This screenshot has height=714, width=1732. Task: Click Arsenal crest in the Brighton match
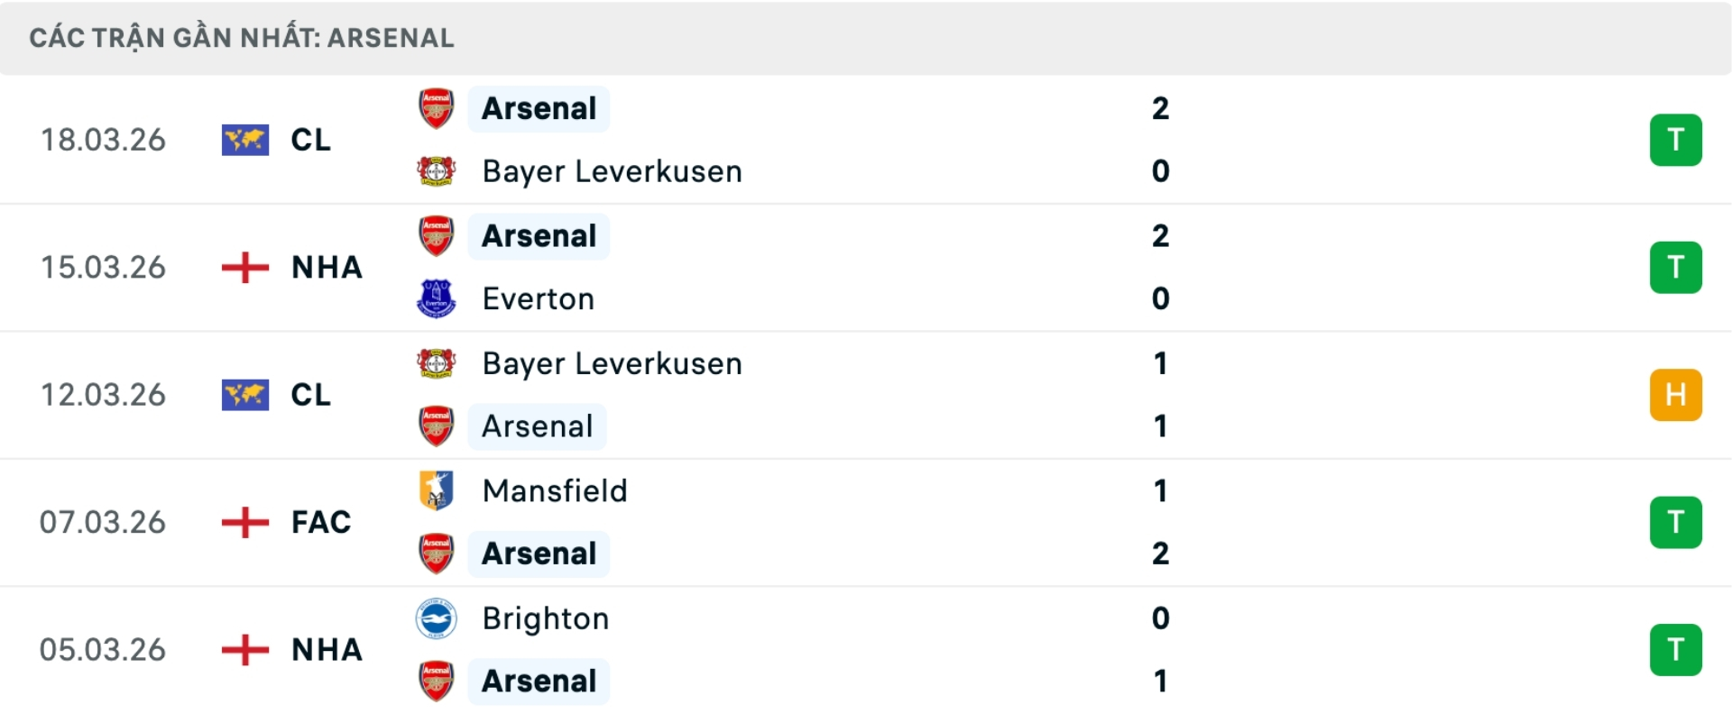click(x=436, y=682)
